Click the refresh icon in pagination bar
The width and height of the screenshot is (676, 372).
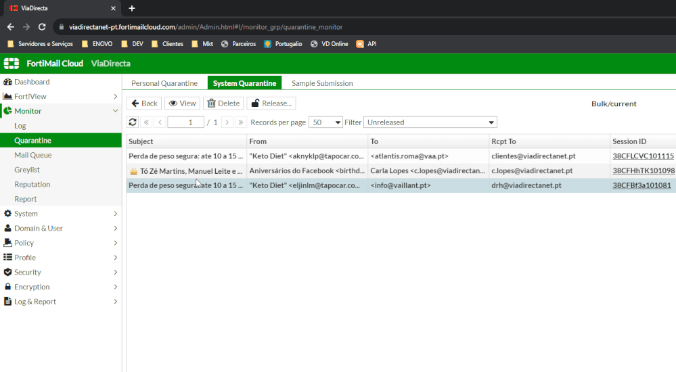(133, 122)
